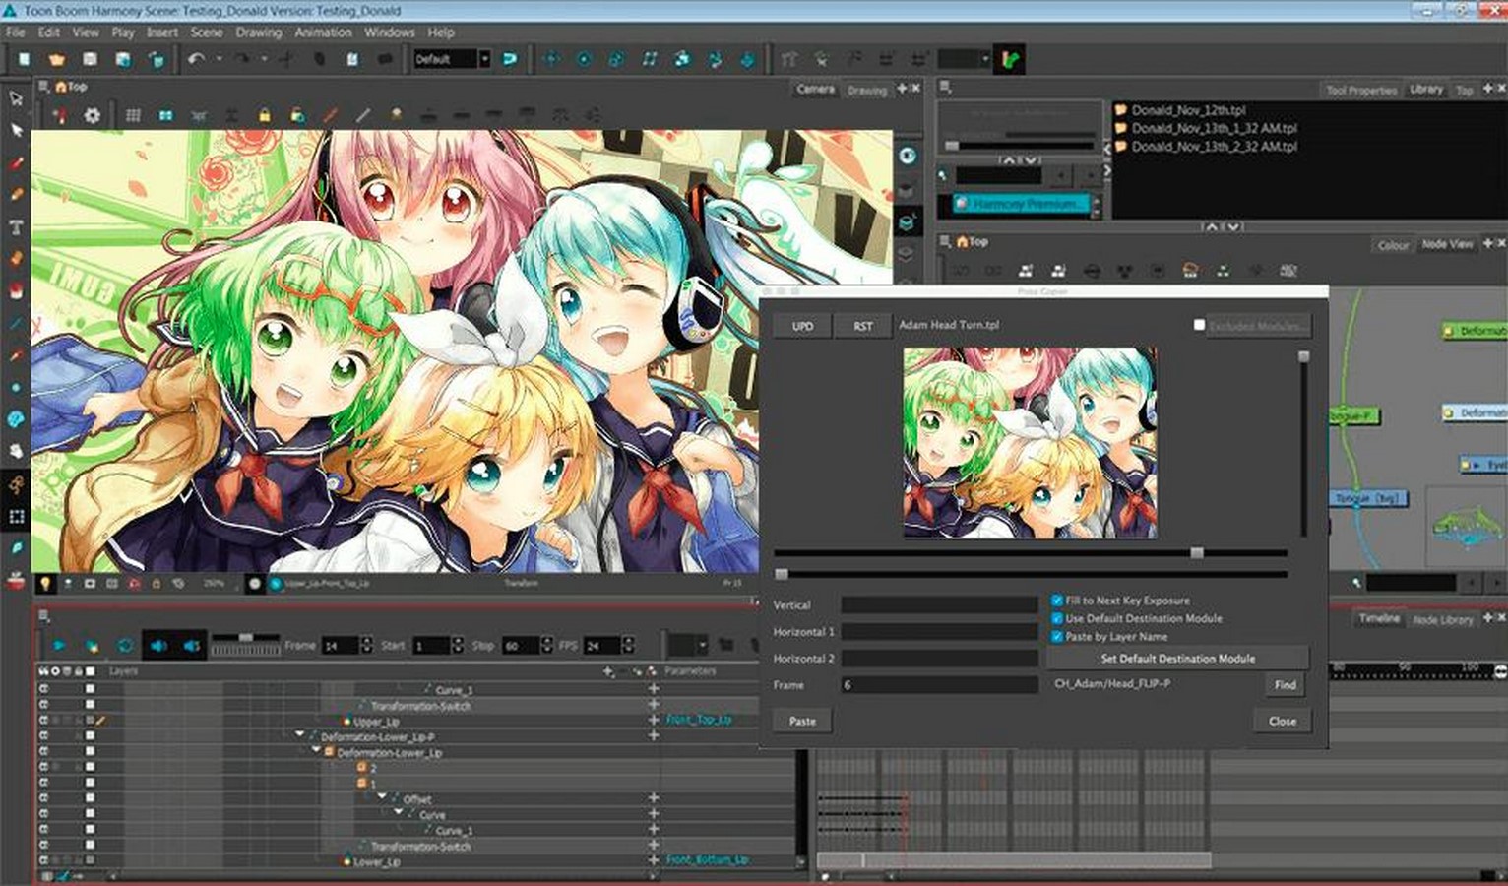Click the Save Scene disk icon
Viewport: 1508px width, 886px height.
click(x=90, y=59)
